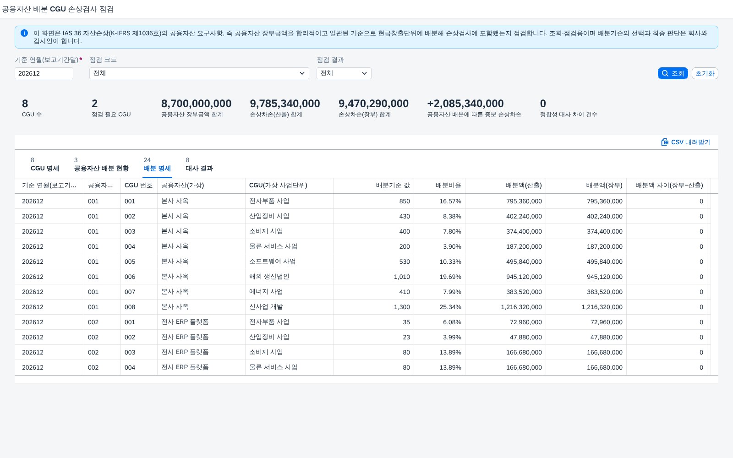Screen dimensions: 733x458
Task: Click CSV 내려받기 link
Action: pos(686,142)
